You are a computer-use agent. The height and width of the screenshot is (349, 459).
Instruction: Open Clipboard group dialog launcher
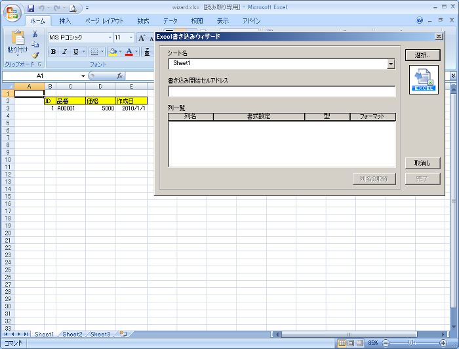(x=40, y=64)
